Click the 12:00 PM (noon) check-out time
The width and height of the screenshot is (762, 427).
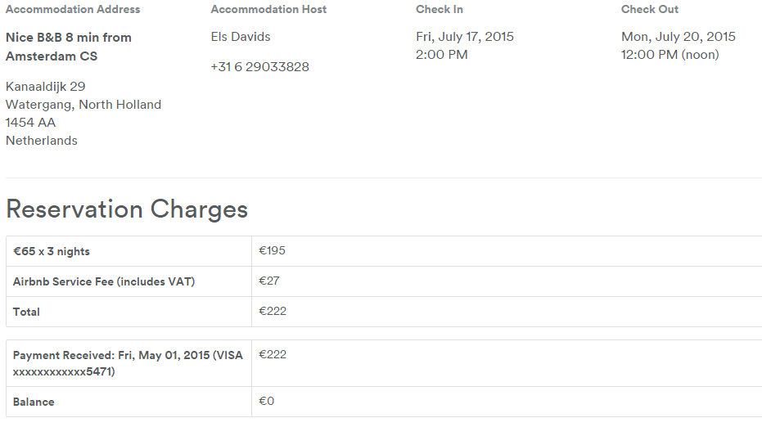coord(670,55)
